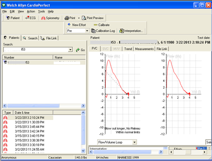This screenshot has width=212, height=161.
Task: Click the Go search button
Action: 80,50
